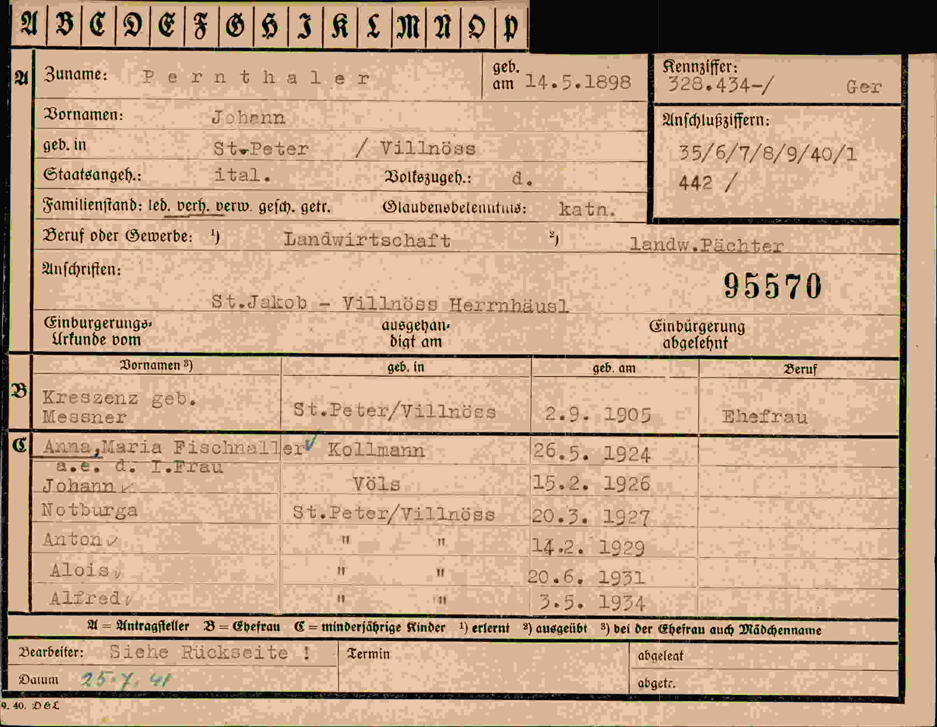Viewport: 937px width, 727px height.
Task: Click wife's birth date '2.9. 1905'
Action: coord(598,414)
